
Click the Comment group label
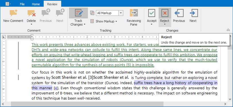click(34, 31)
